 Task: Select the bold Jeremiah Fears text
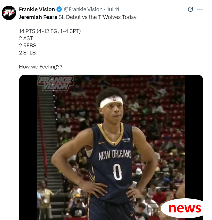[38, 17]
